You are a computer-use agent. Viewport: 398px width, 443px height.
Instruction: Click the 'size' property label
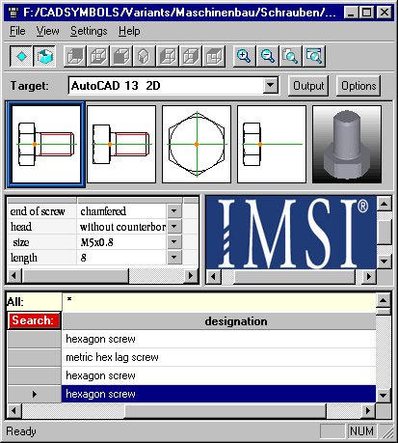pyautogui.click(x=21, y=242)
